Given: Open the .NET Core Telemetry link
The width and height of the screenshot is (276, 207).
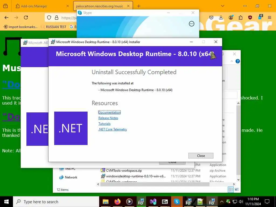Looking at the screenshot, I should pyautogui.click(x=113, y=129).
